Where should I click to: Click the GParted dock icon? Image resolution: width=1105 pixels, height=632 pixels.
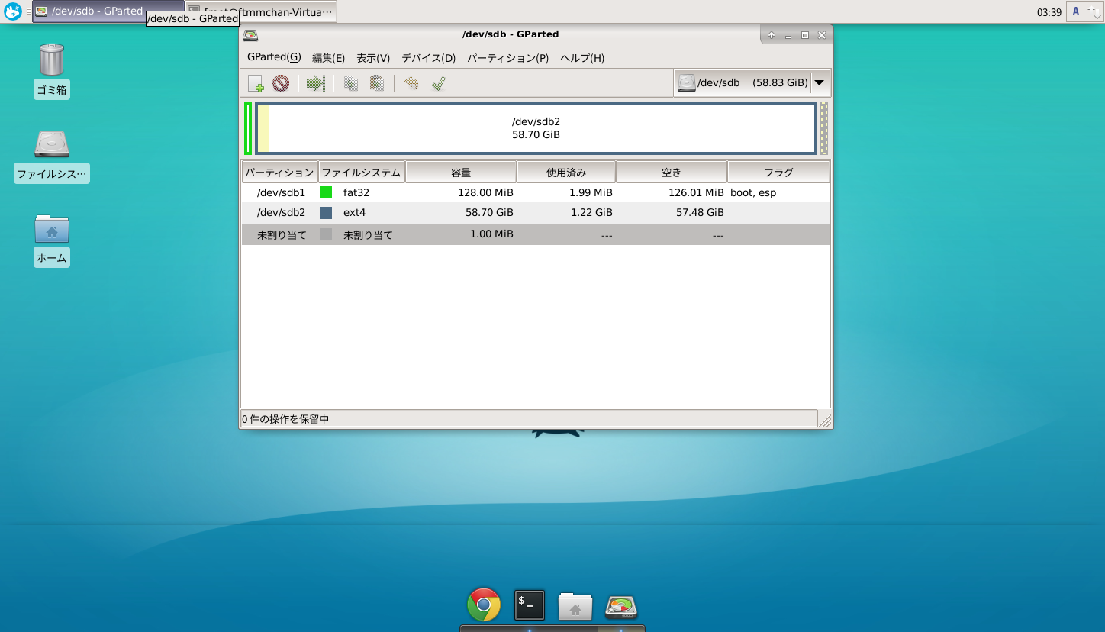coord(621,607)
